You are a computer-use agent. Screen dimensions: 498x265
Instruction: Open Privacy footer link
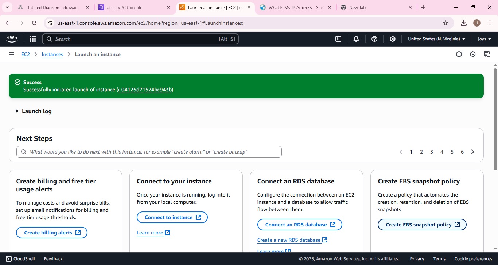tap(417, 259)
